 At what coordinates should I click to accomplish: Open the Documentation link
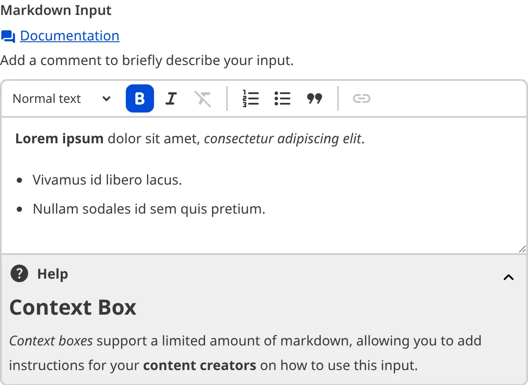click(x=70, y=36)
